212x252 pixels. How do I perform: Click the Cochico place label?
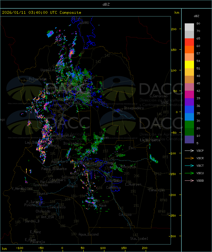point(125,215)
